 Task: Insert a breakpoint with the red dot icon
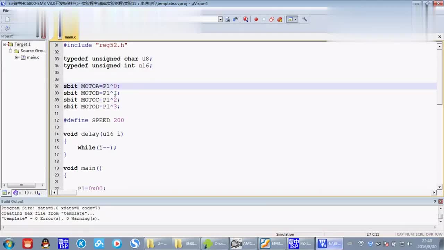(256, 19)
